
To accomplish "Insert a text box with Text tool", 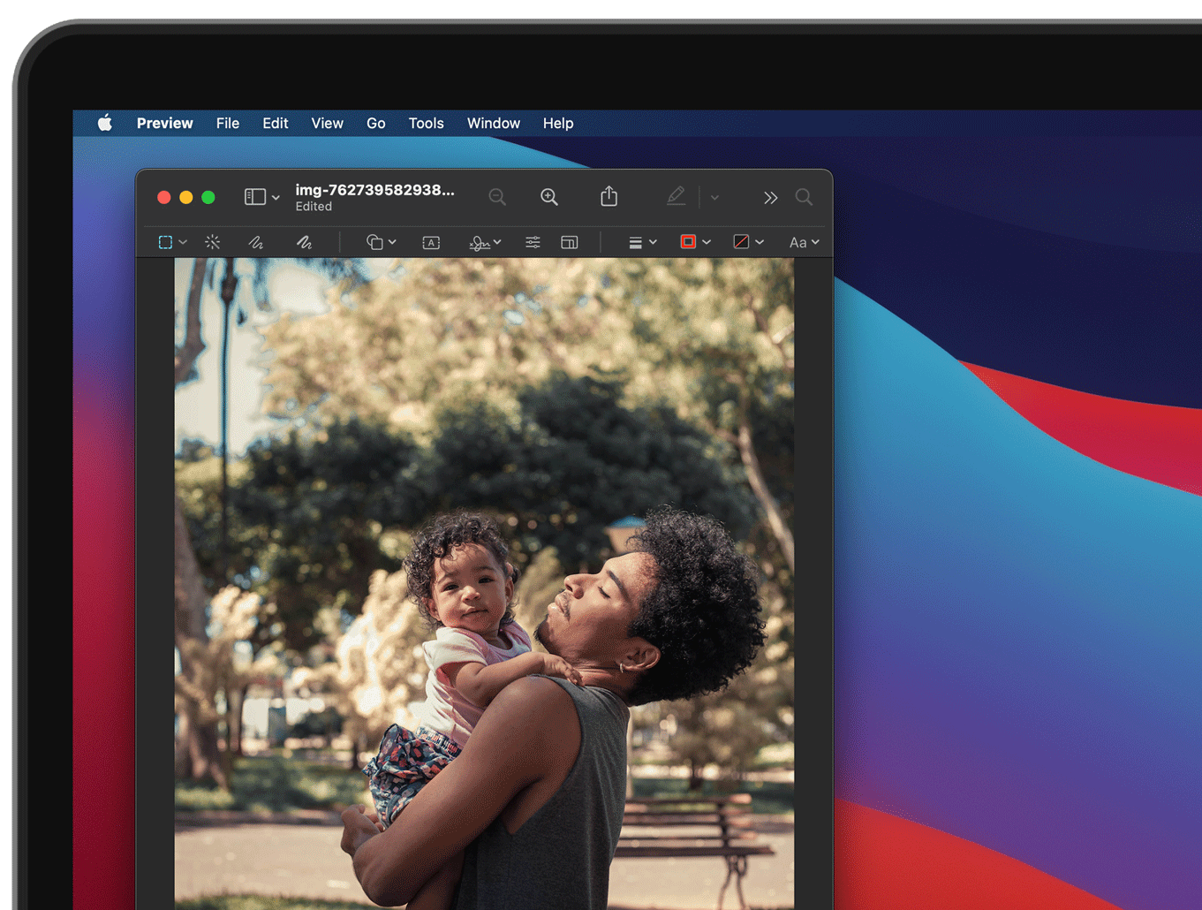I will click(x=431, y=243).
